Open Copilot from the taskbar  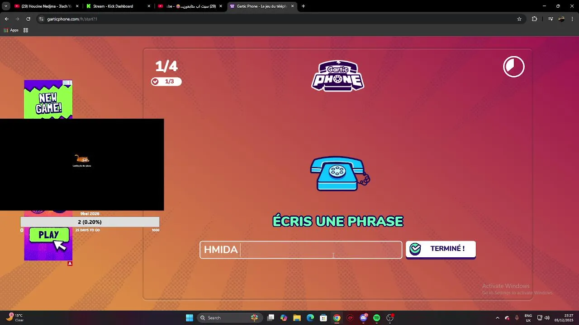pos(284,318)
